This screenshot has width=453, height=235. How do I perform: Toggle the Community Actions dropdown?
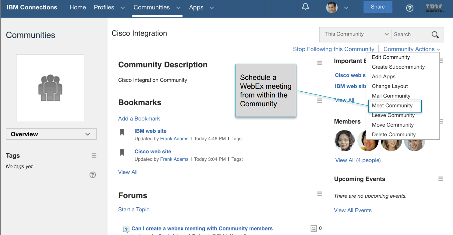coord(412,49)
